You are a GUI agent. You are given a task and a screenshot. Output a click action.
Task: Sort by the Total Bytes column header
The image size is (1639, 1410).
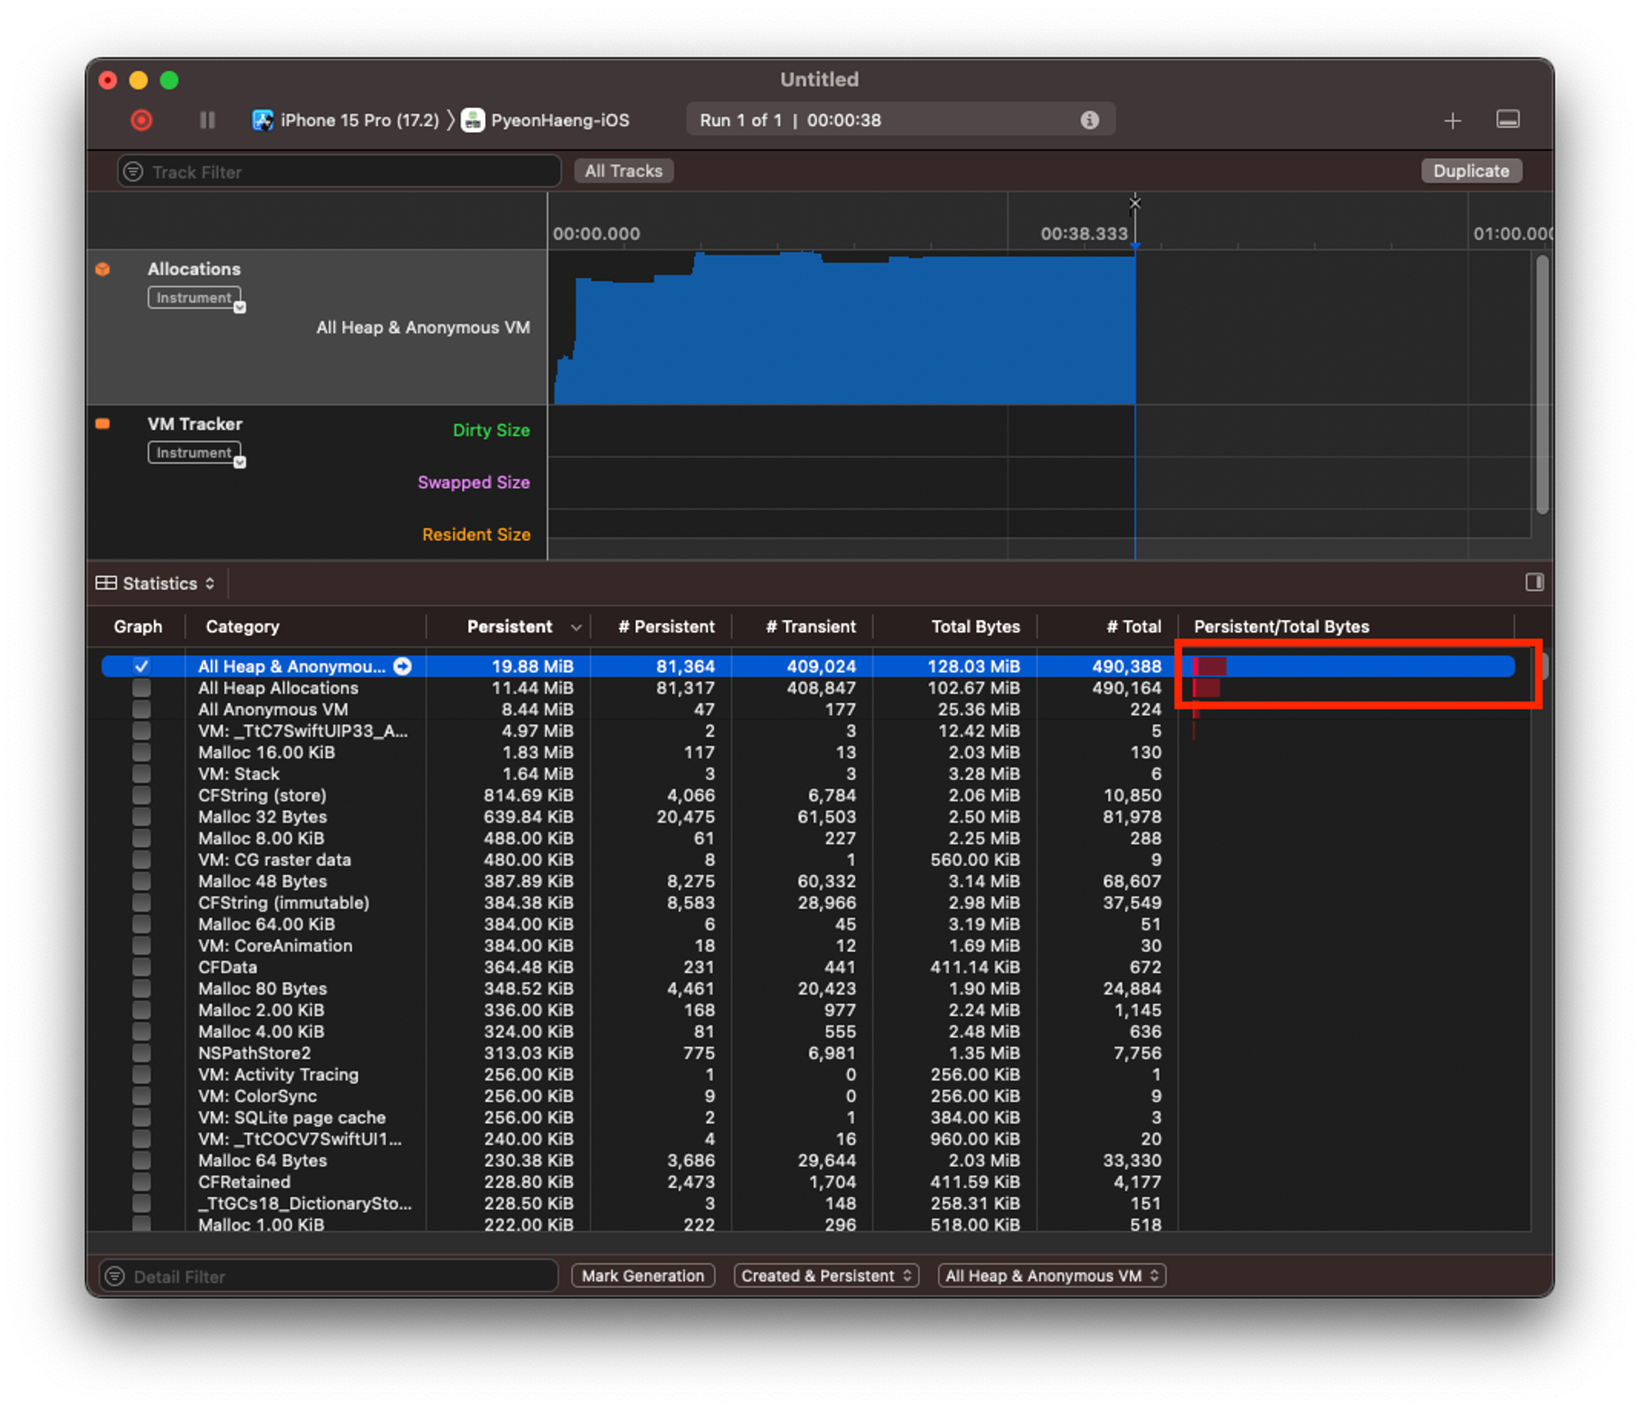click(x=975, y=627)
